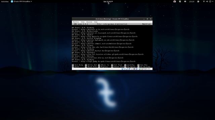Click the volume speaker indicator
The height and width of the screenshot is (120, 215).
(x=207, y=1)
